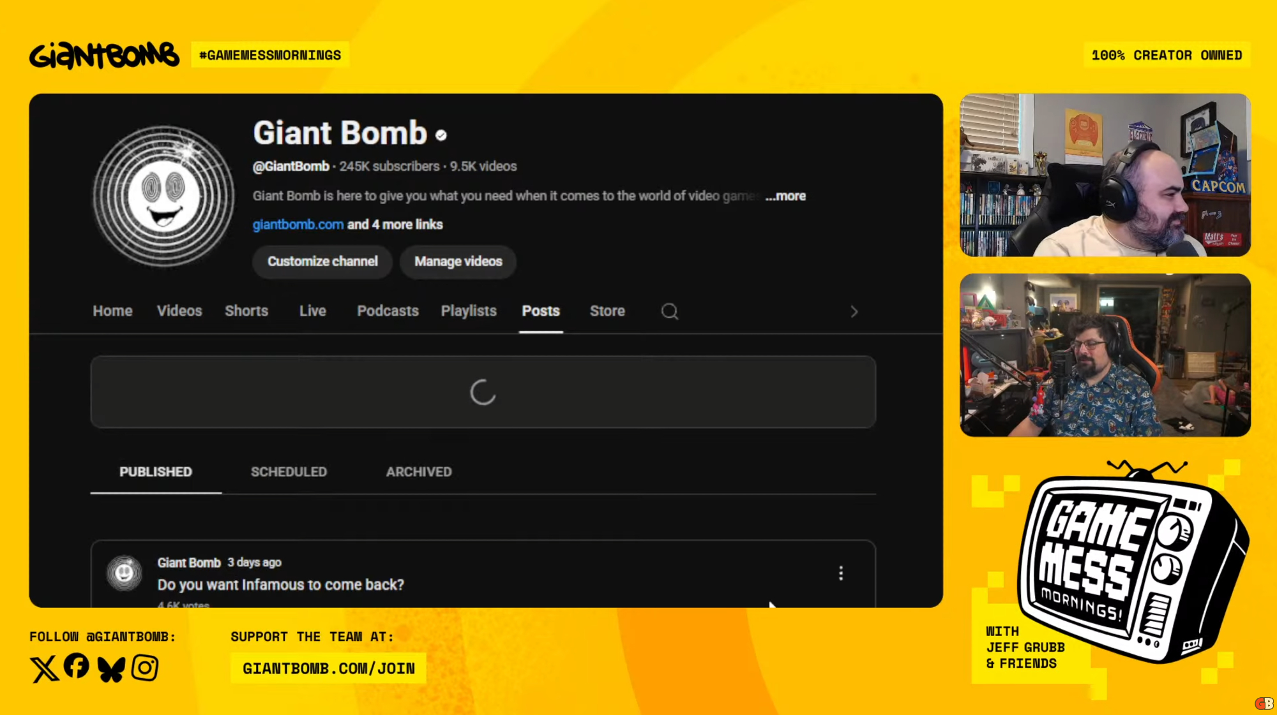Switch to the Videos tab

point(179,311)
